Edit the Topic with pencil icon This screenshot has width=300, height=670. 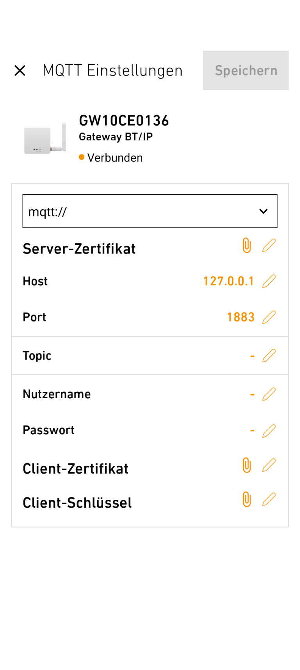(x=269, y=356)
